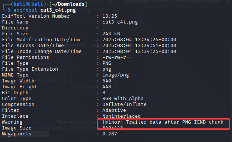Image resolution: width=232 pixels, height=142 pixels.
Task: Click the File Modification Date/Time value
Action: (x=139, y=40)
